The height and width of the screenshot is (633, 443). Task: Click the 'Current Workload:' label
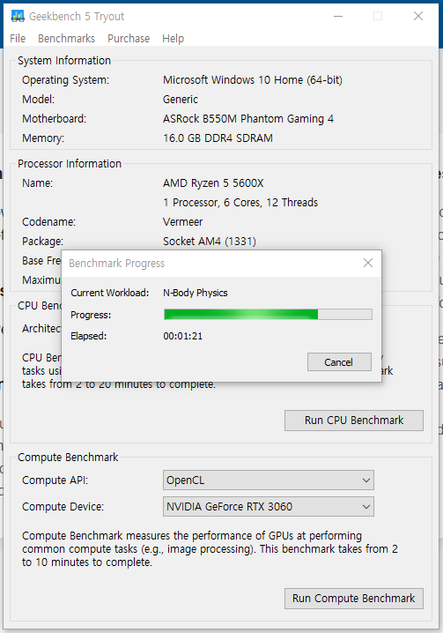(x=110, y=293)
